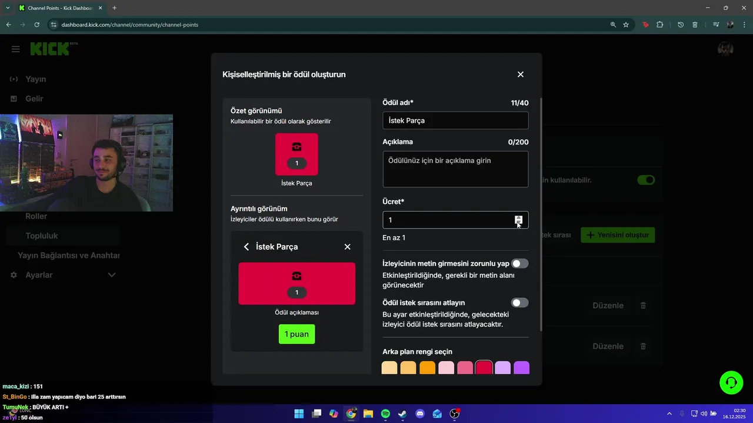The image size is (753, 423).
Task: Open Steam from the taskbar
Action: pos(402,414)
